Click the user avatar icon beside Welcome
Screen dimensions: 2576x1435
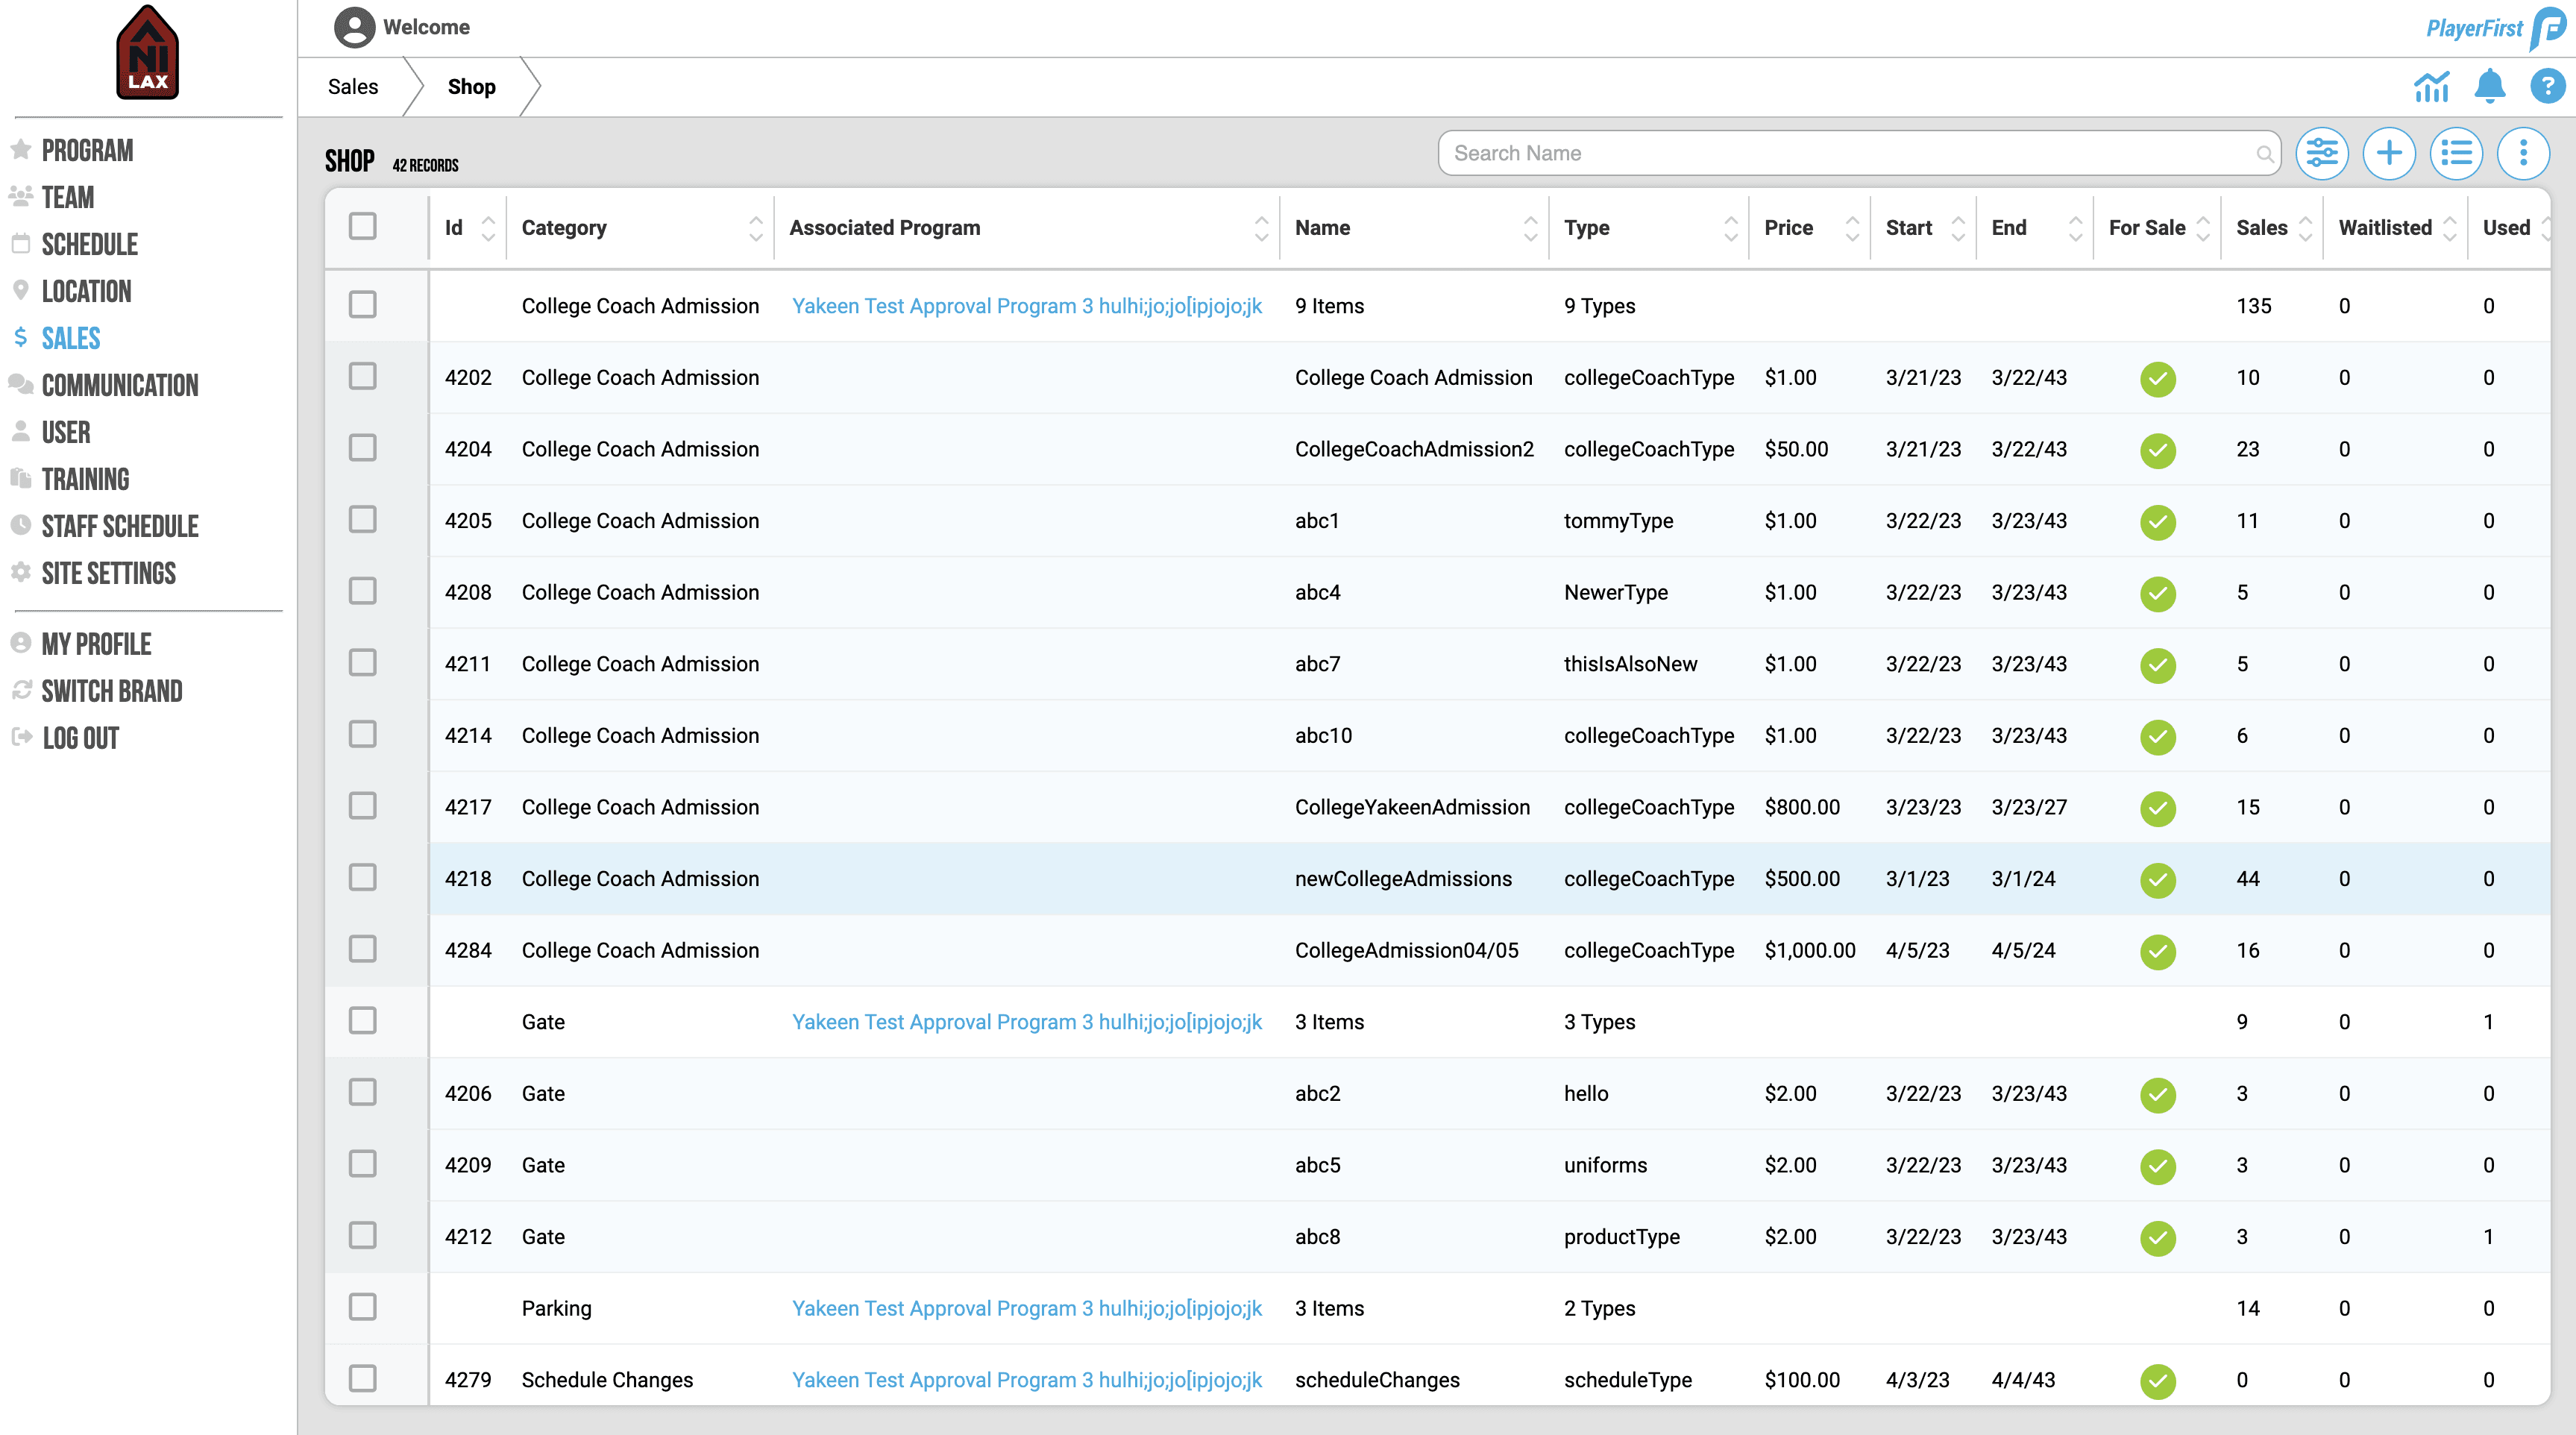[354, 27]
